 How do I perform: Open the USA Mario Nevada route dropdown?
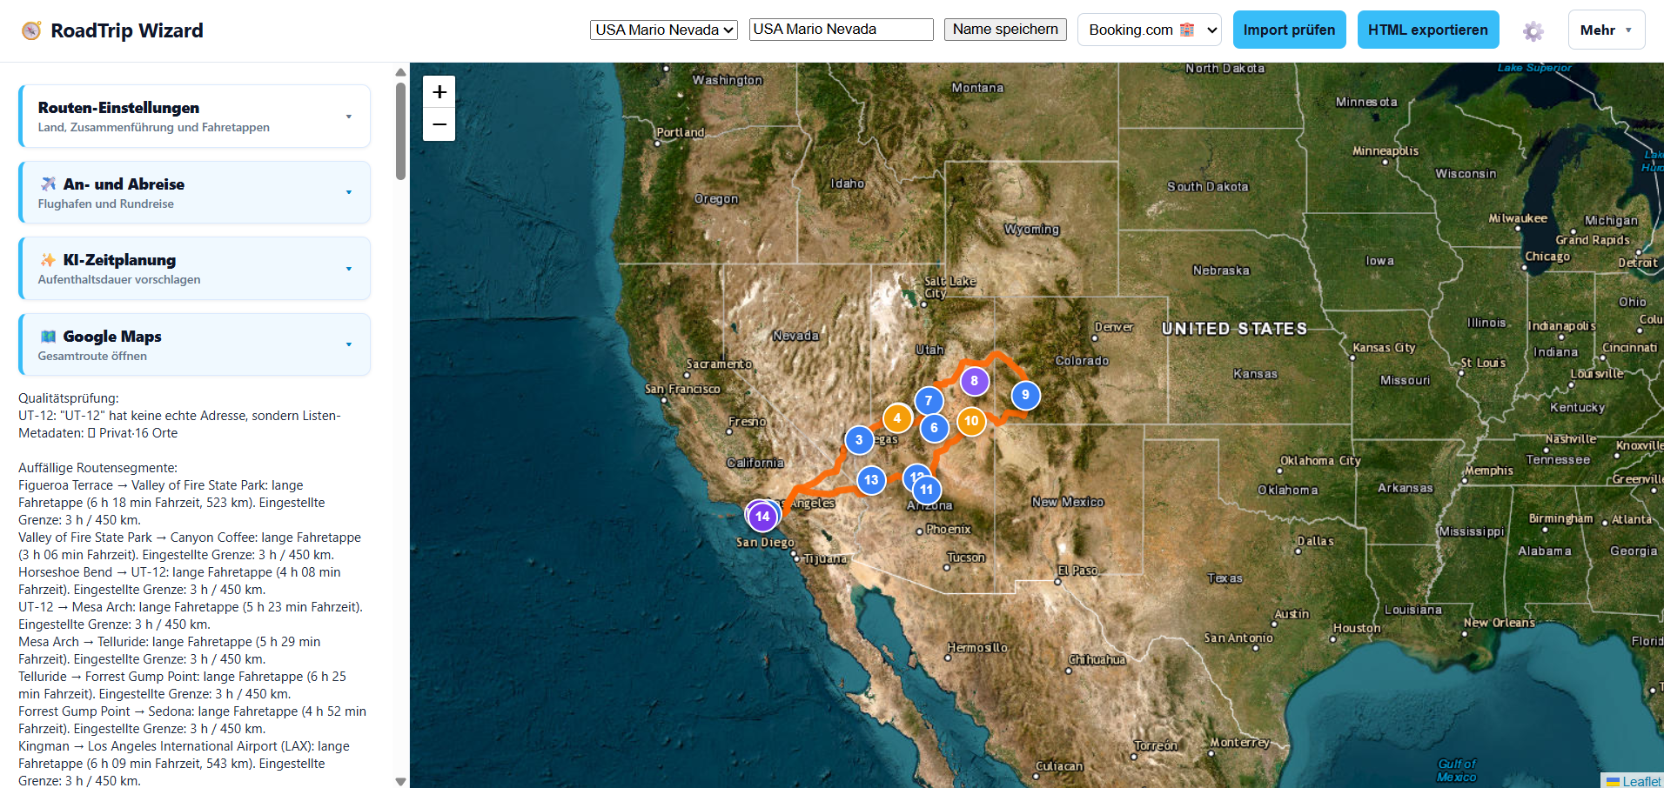click(x=664, y=30)
